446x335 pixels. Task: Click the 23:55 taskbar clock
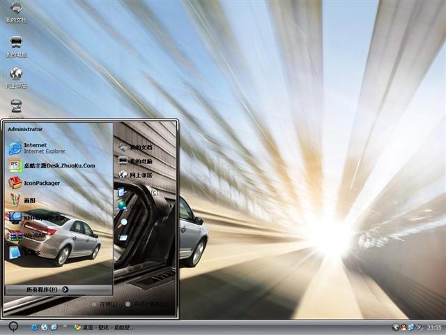[x=434, y=327]
